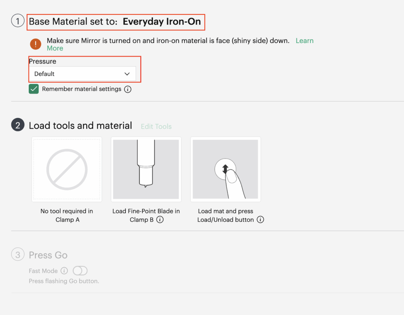Click info icon beside Load/Unload button text
Viewport: 404px width, 315px height.
pos(260,220)
